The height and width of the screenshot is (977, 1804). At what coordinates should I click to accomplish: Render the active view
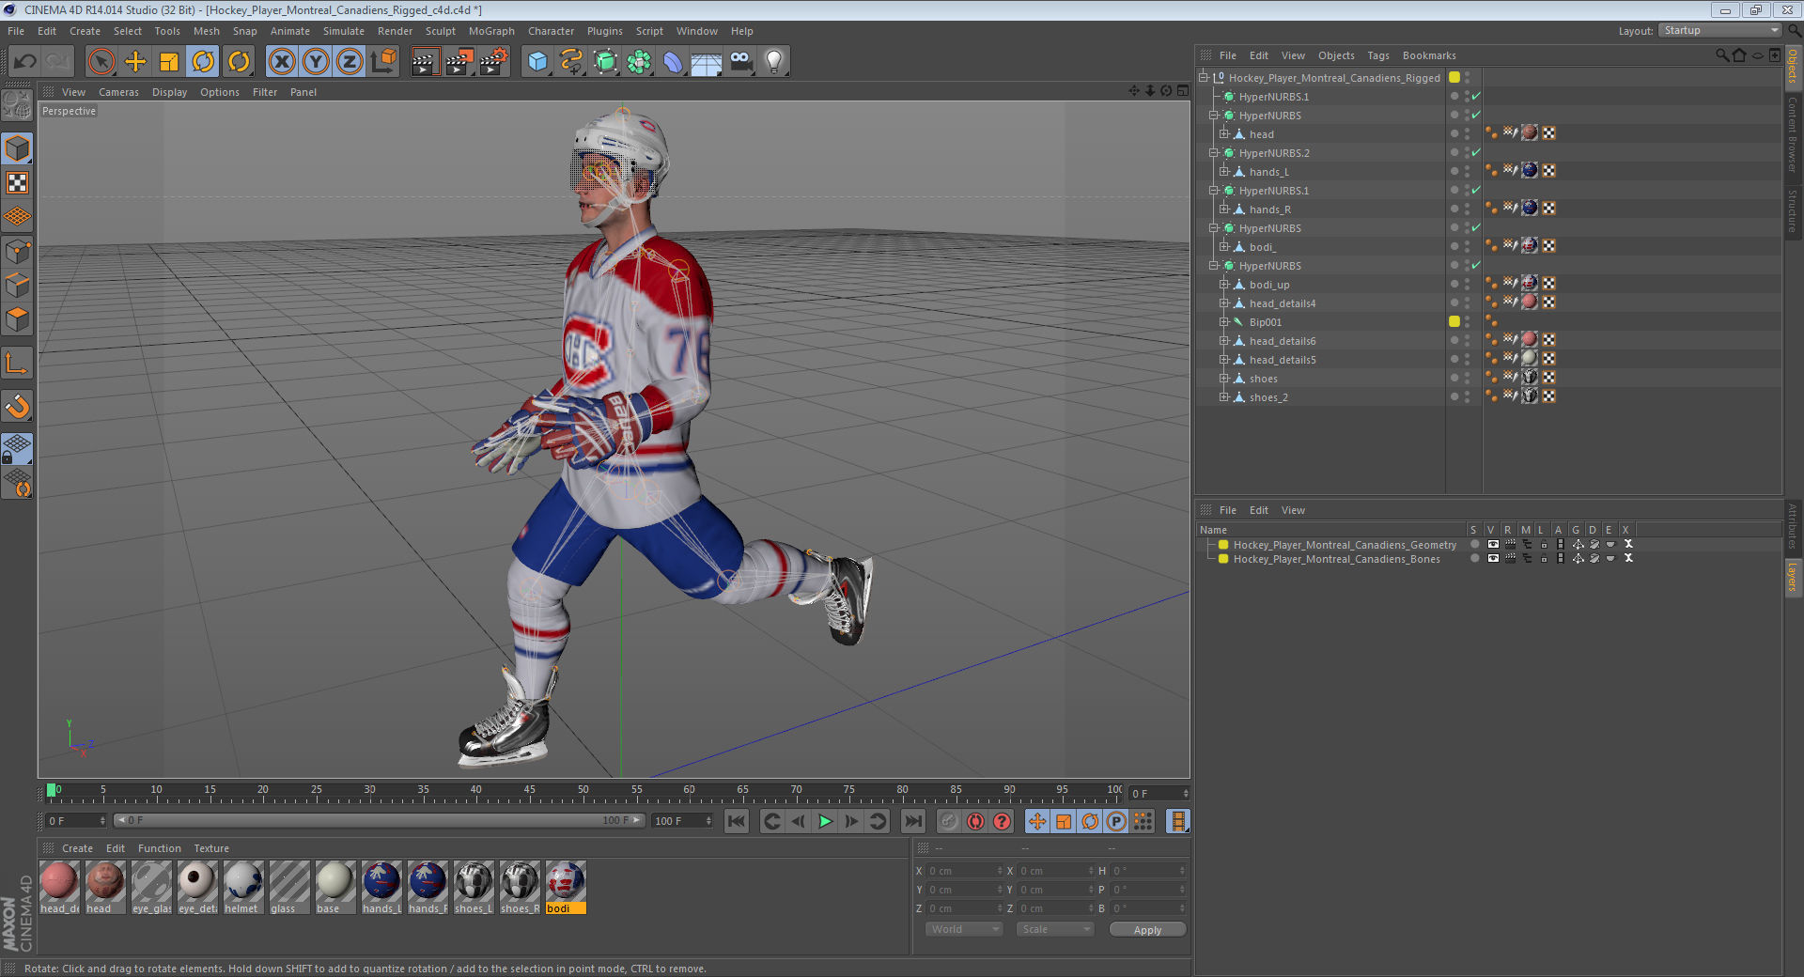click(425, 62)
